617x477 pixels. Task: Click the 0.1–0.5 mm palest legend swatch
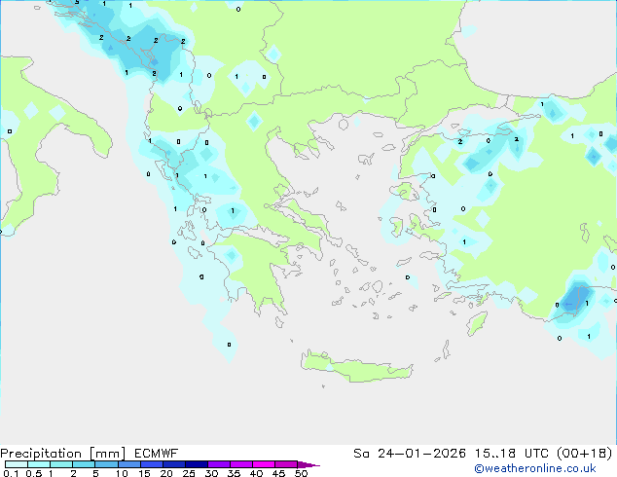click(x=17, y=464)
